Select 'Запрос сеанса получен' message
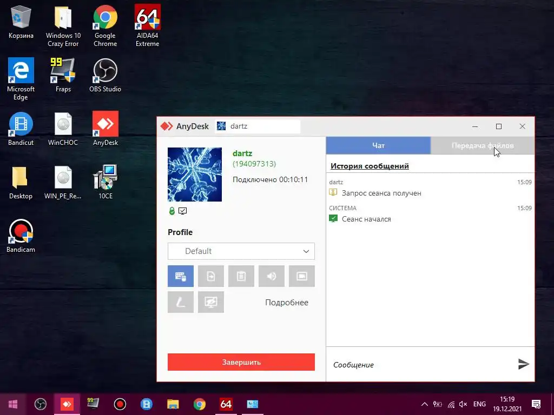The height and width of the screenshot is (415, 554). pos(381,193)
